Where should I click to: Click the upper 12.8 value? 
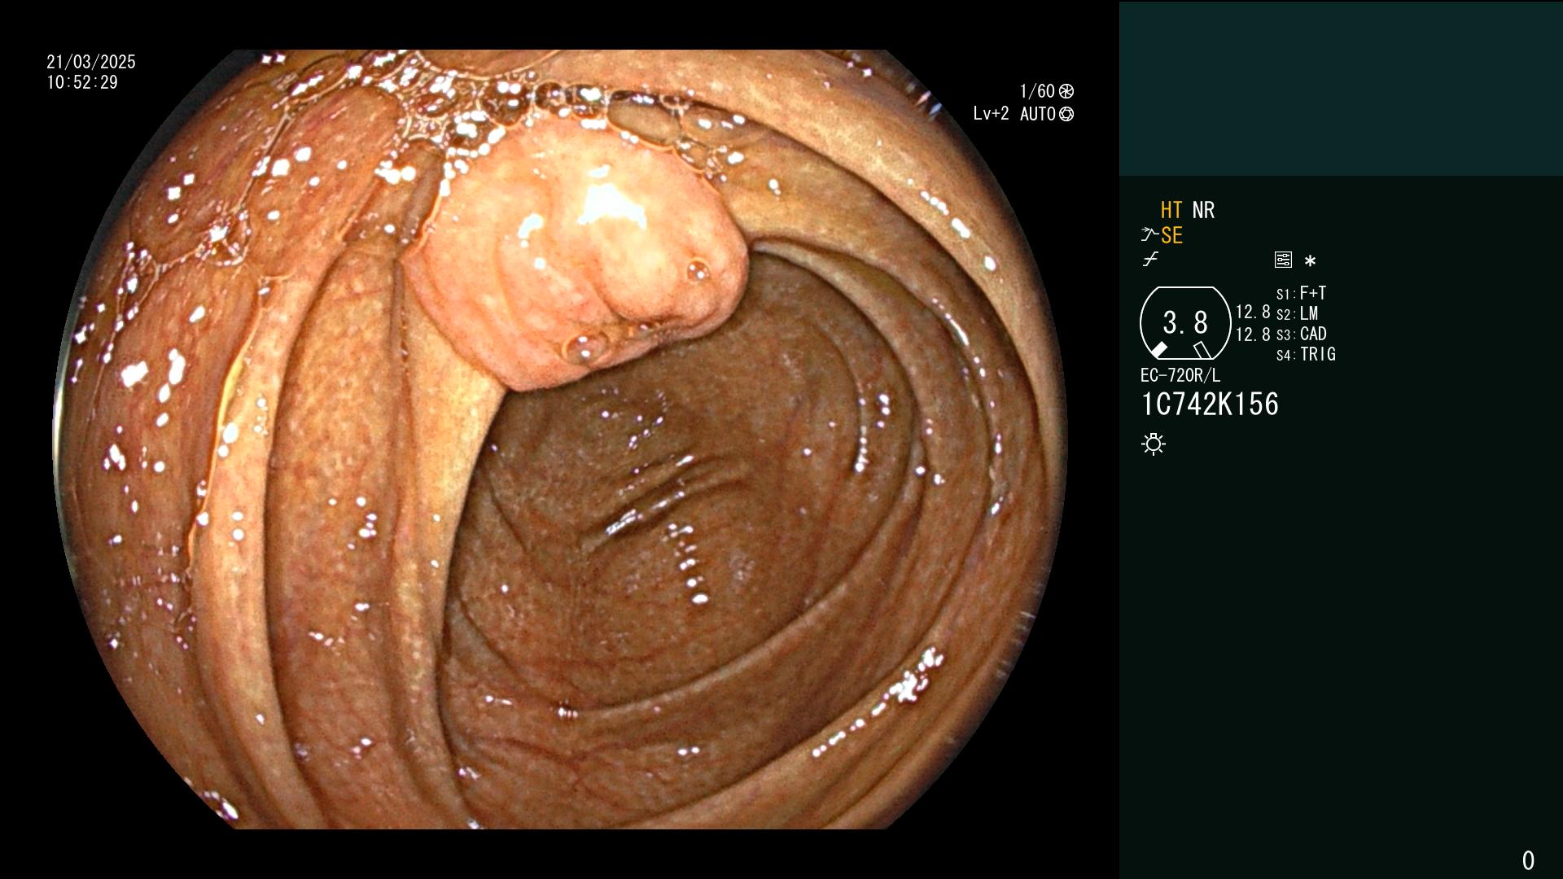pos(1253,312)
